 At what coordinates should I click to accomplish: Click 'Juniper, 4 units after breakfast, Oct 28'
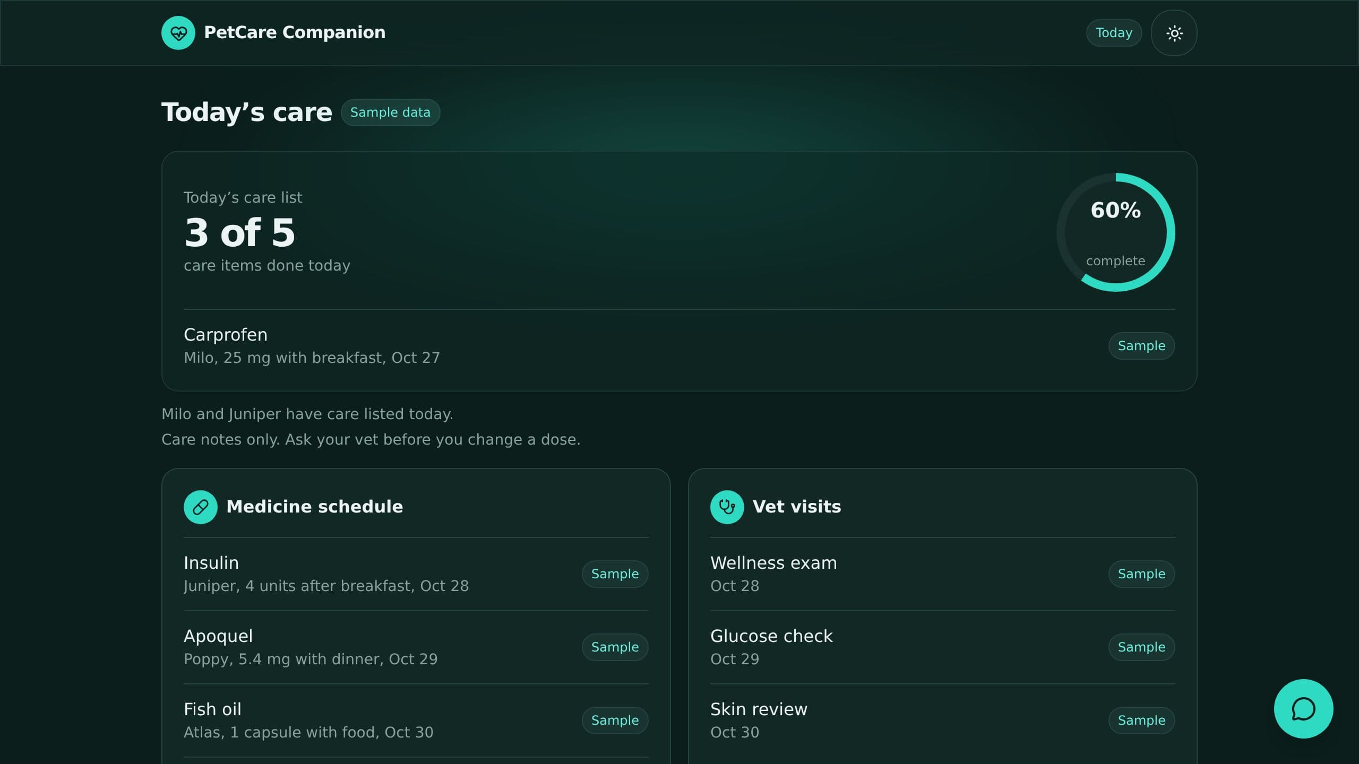point(326,586)
